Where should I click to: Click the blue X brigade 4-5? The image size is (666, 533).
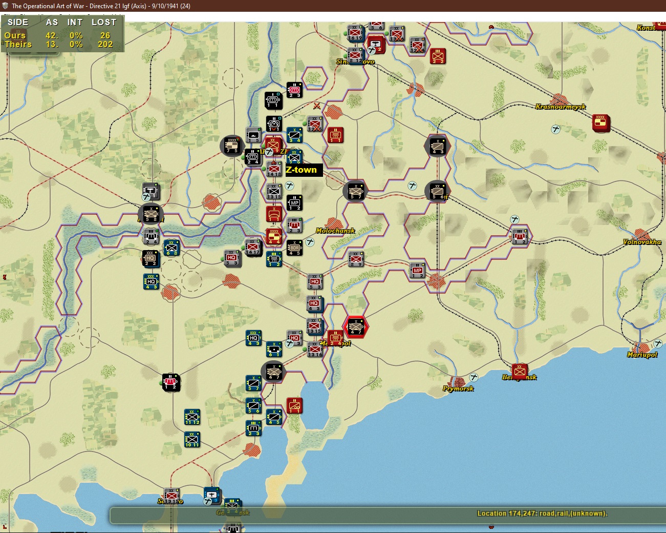274,417
